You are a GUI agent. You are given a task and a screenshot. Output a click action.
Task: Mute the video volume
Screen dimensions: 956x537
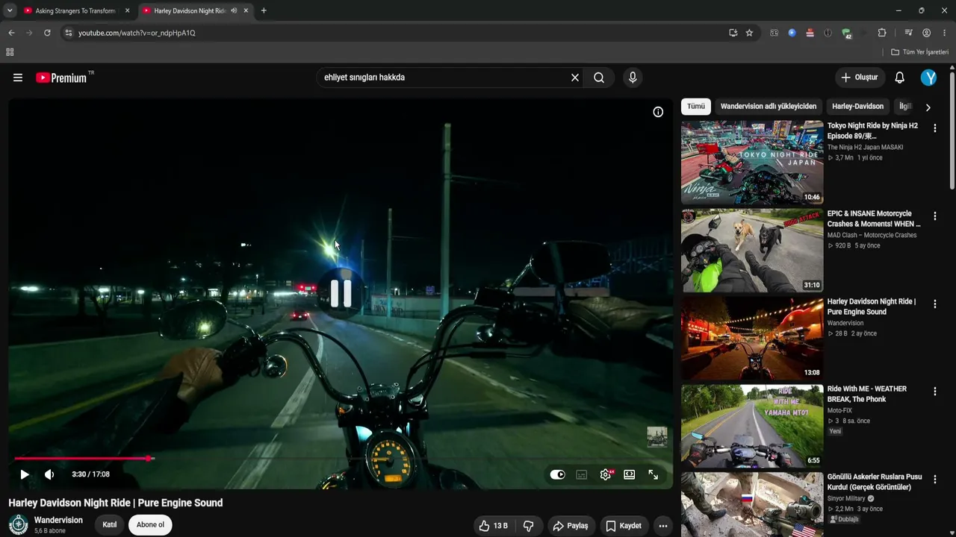coord(49,474)
